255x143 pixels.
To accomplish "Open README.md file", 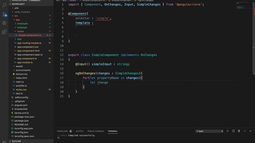I will [x=21, y=125].
